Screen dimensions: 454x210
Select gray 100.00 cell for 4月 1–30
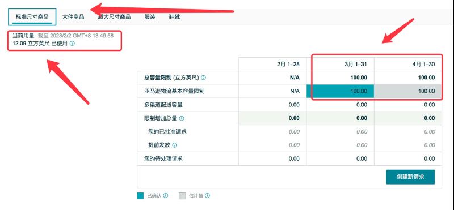[x=408, y=91]
